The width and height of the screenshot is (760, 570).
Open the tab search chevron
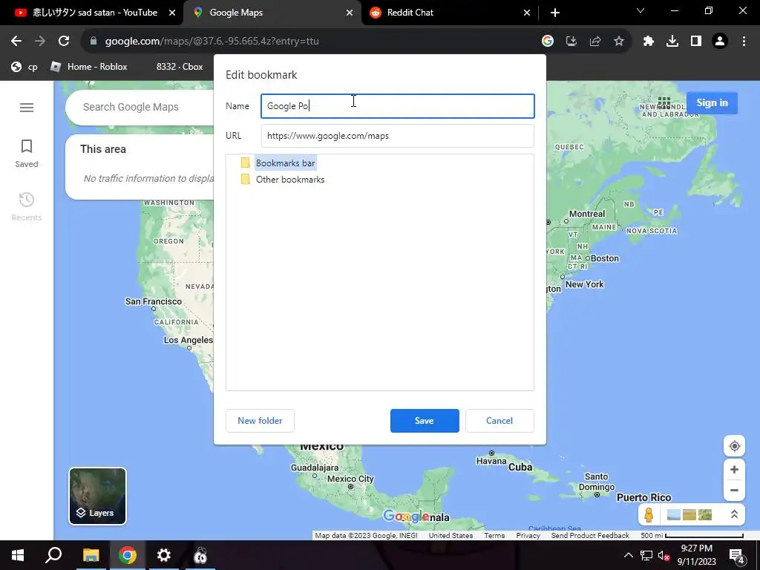pos(641,10)
